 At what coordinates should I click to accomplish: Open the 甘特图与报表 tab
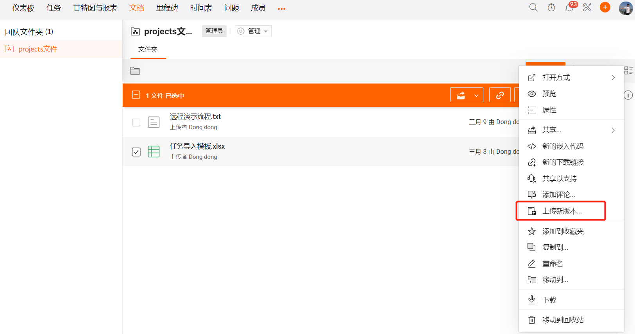pyautogui.click(x=95, y=8)
